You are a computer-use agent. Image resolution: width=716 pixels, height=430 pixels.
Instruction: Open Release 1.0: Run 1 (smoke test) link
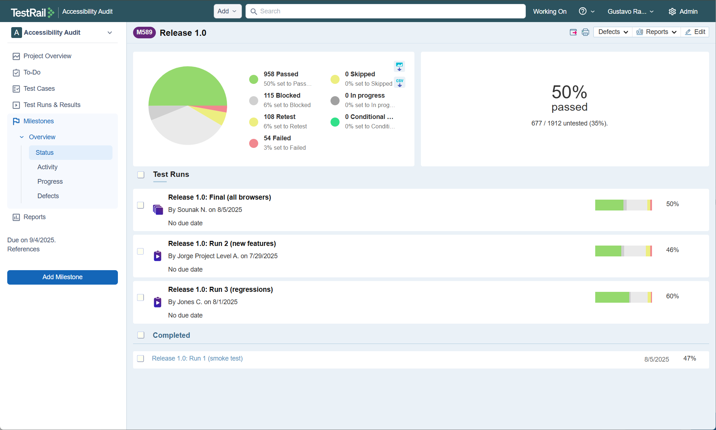pyautogui.click(x=197, y=358)
